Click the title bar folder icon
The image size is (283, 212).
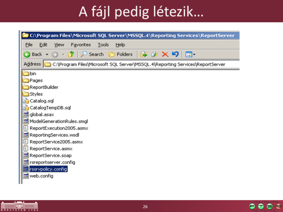25,35
